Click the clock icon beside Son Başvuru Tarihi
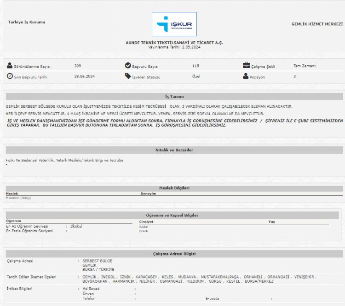The width and height of the screenshot is (345, 306). click(x=10, y=76)
